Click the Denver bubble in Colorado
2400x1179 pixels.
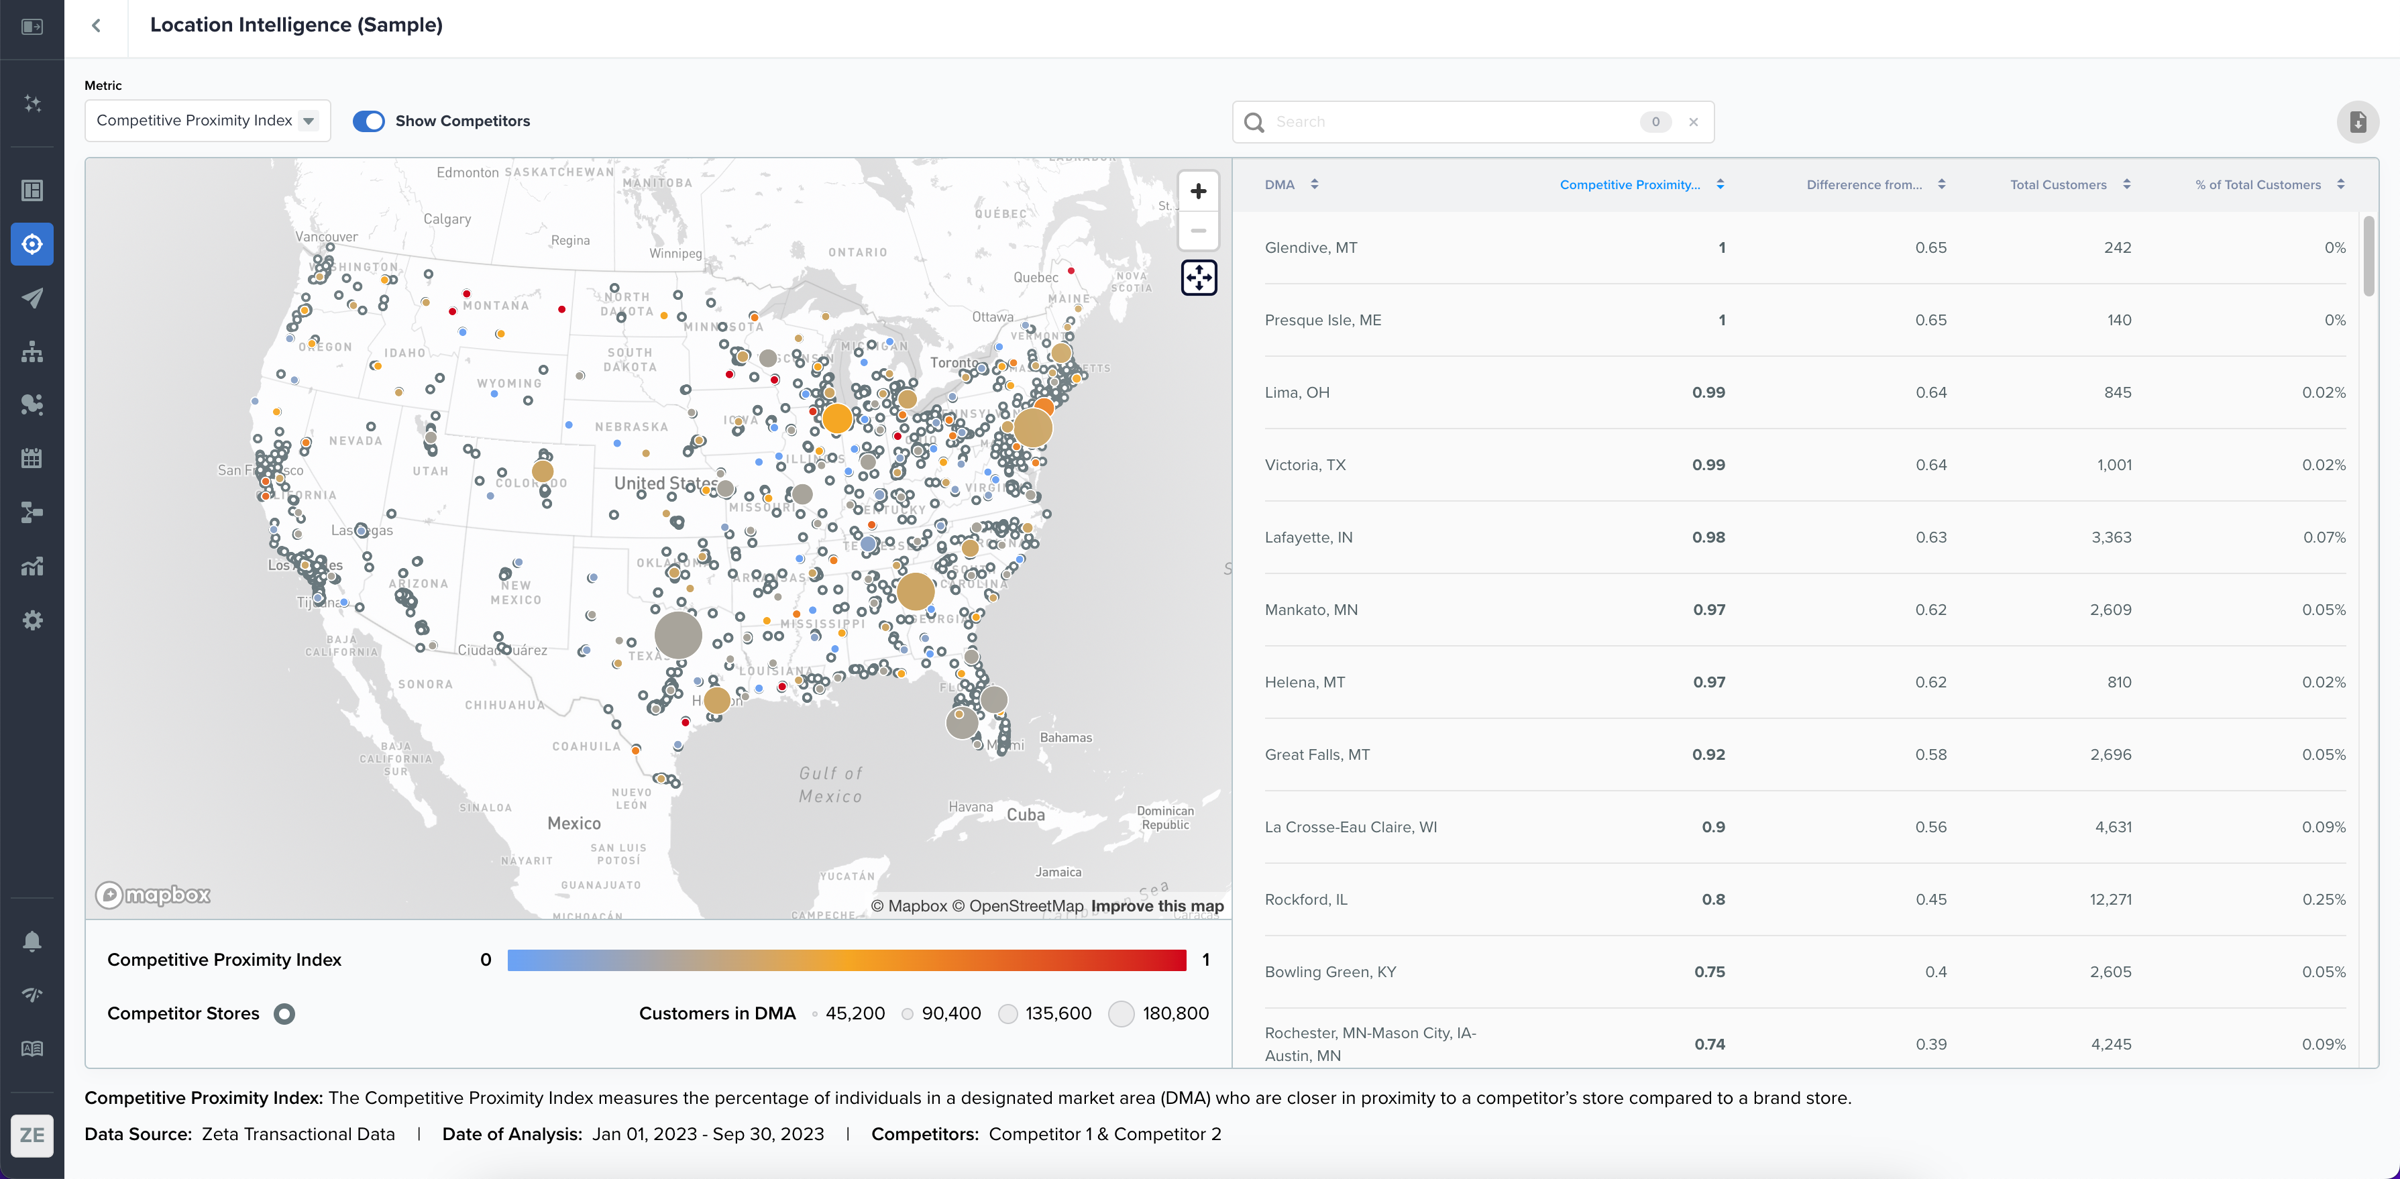pyautogui.click(x=542, y=471)
